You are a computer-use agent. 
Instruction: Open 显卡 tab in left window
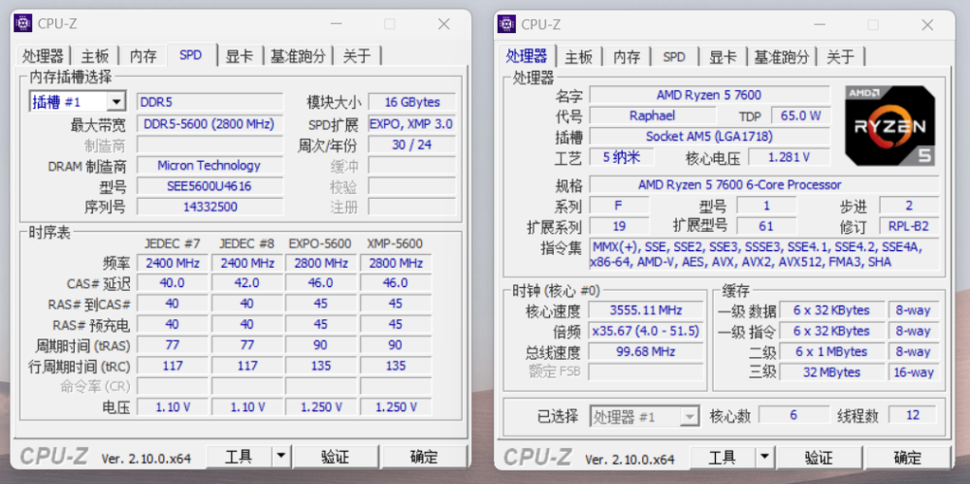click(x=240, y=56)
